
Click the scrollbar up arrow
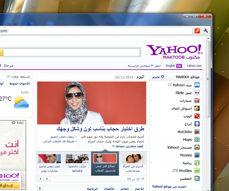[208, 39]
